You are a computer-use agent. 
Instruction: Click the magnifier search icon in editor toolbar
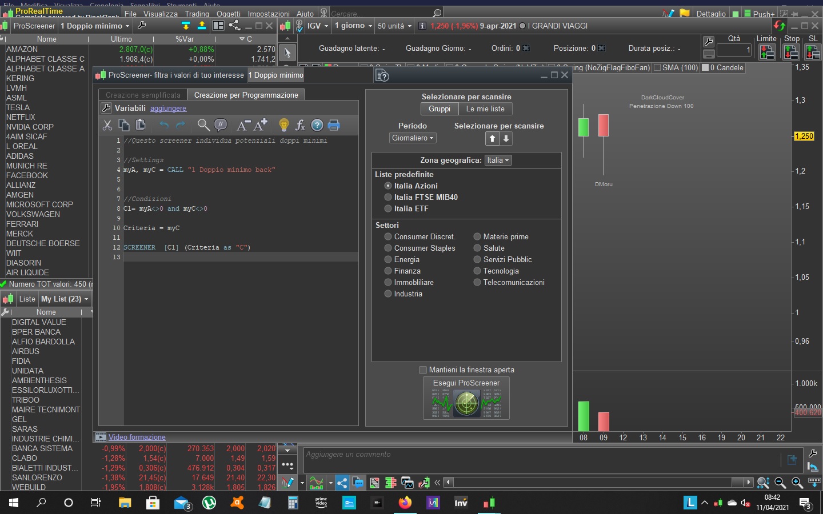[203, 125]
